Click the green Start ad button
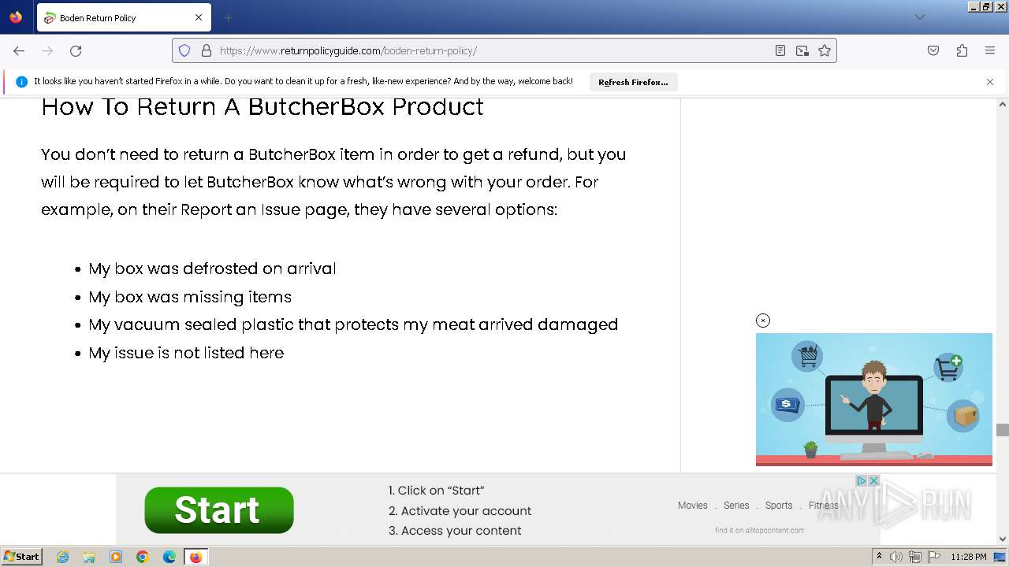The image size is (1009, 567). [x=219, y=510]
